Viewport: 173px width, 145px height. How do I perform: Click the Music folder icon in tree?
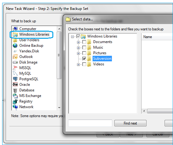pyautogui.click(x=89, y=47)
